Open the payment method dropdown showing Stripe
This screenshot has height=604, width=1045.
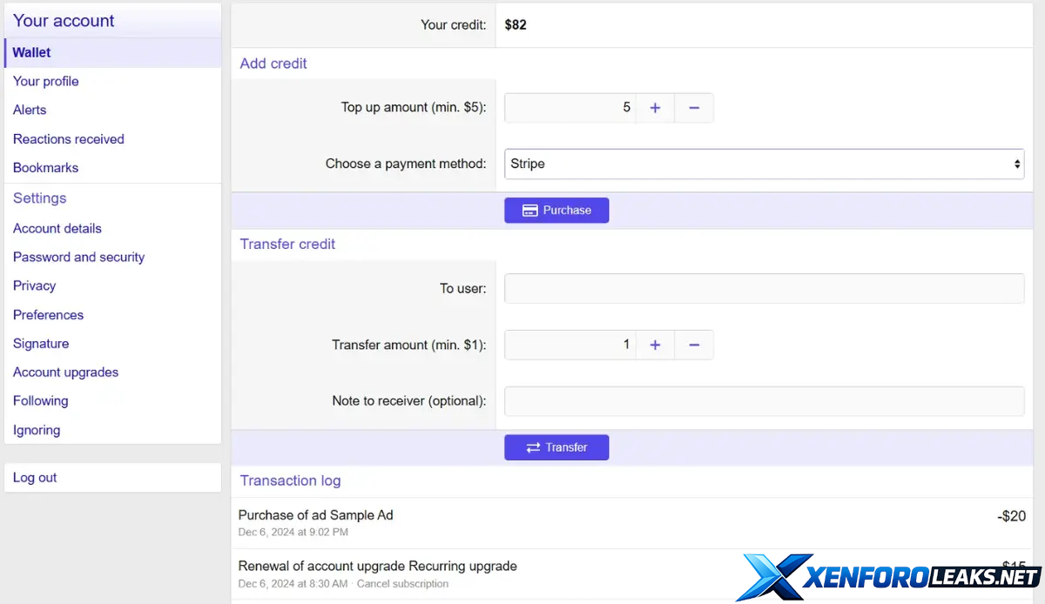764,164
